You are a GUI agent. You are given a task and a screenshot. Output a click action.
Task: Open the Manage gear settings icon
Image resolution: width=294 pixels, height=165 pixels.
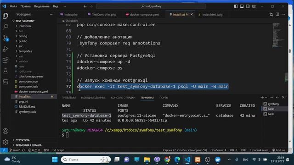click(6, 142)
